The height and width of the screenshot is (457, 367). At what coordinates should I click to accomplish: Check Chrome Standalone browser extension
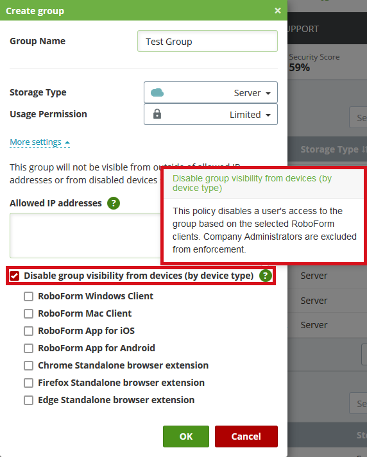pos(29,365)
